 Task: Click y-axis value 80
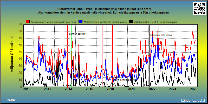pos(20,31)
